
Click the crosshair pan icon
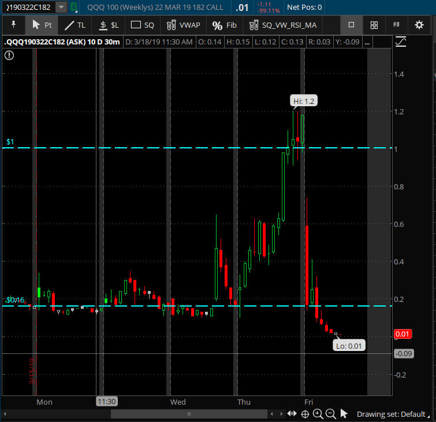pos(305,413)
